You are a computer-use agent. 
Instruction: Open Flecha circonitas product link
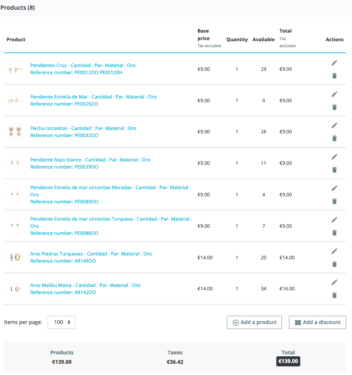(x=83, y=128)
